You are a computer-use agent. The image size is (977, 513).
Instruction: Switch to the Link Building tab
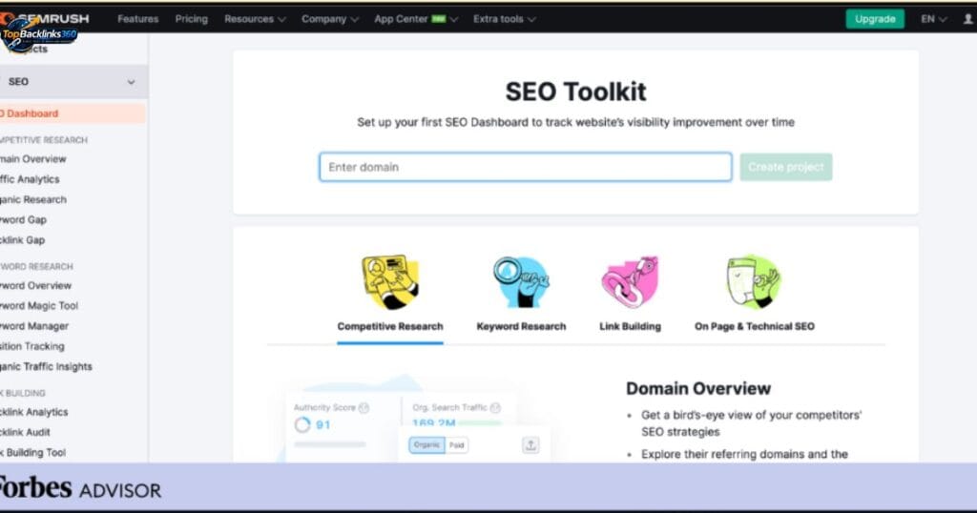point(630,326)
